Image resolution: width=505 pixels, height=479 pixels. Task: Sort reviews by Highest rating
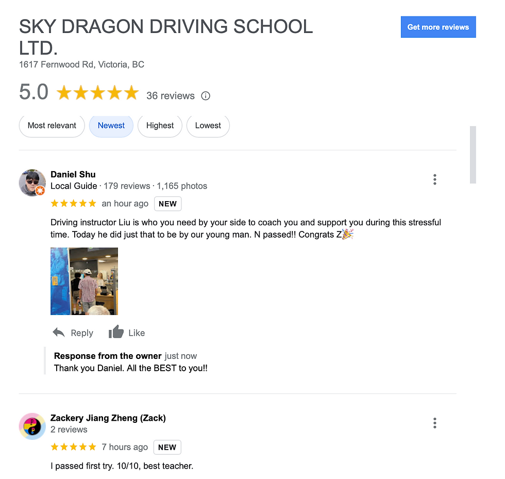tap(160, 126)
